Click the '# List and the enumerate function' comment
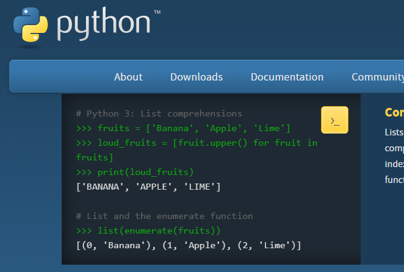This screenshot has width=404, height=272. pyautogui.click(x=164, y=216)
